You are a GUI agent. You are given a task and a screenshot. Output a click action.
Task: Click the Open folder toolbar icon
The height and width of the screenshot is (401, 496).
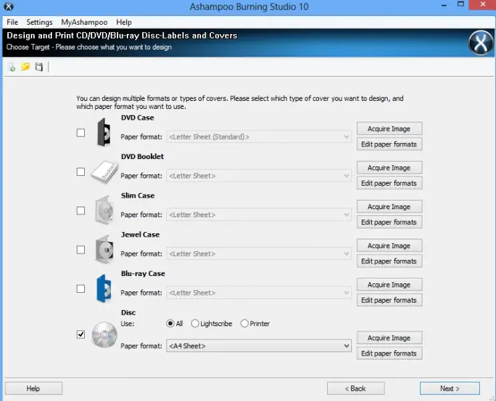point(25,67)
